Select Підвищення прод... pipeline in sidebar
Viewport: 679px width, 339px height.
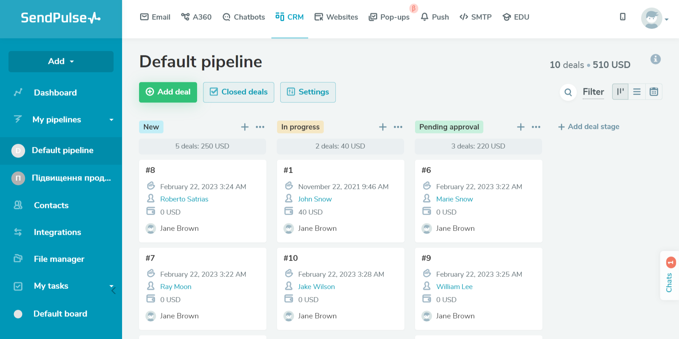coord(61,178)
